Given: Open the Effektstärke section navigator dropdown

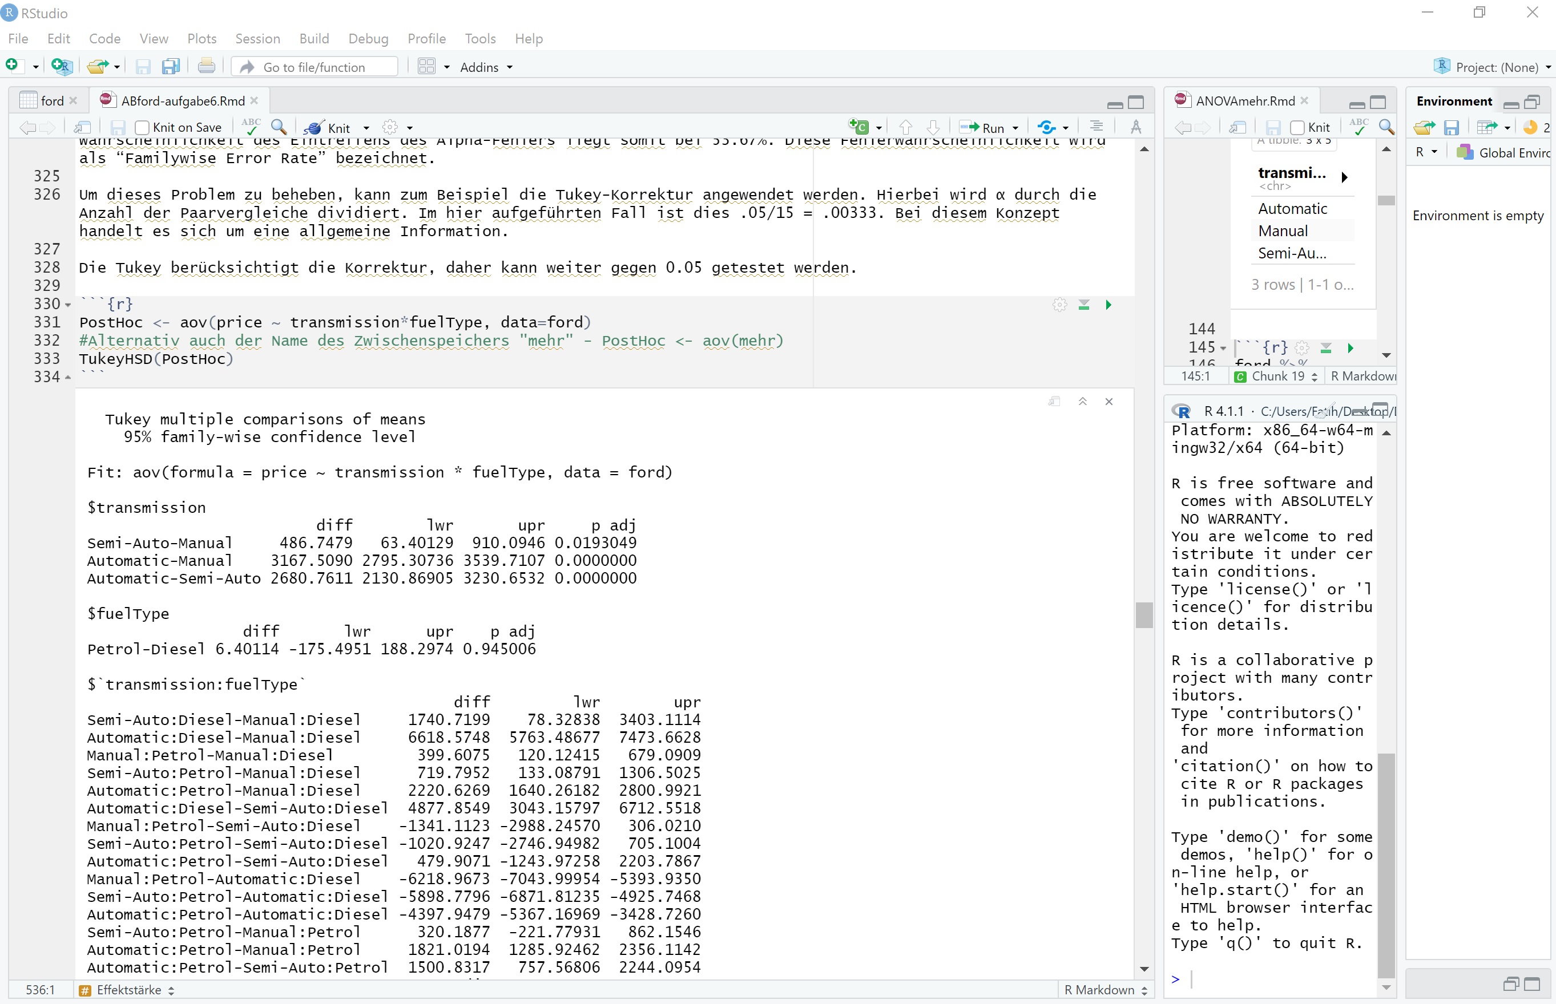Looking at the screenshot, I should (127, 990).
